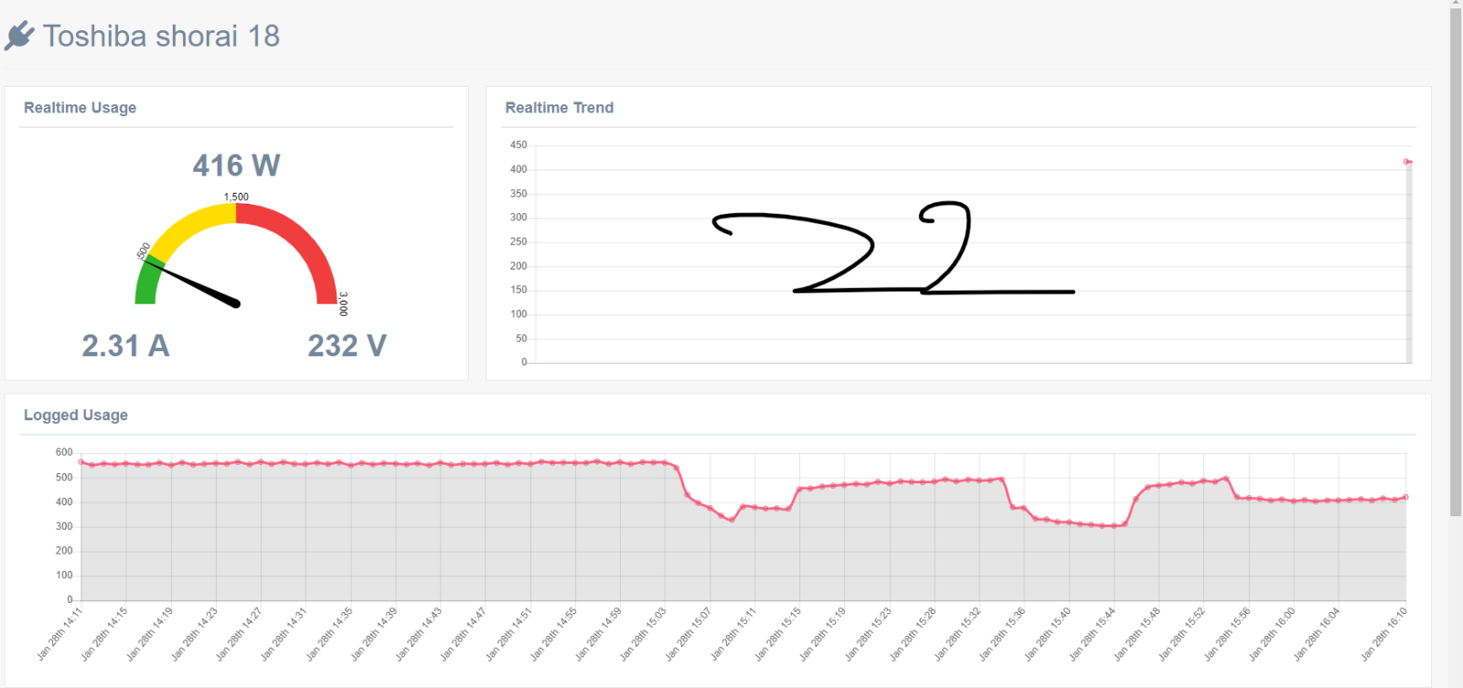Click the Jan 28th 14:27 time label
Screen dimensions: 1463x688
point(240,633)
